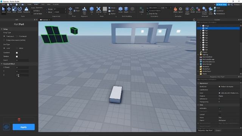Expand the StarterPlayer tree node
The width and height of the screenshot is (242, 136).
[x=198, y=71]
